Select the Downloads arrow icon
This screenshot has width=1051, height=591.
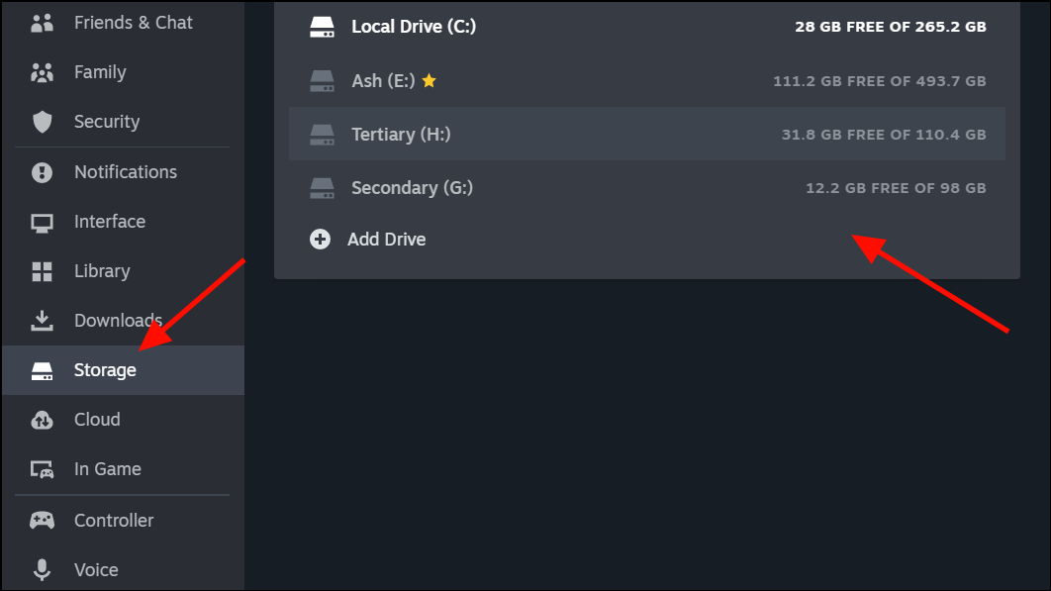[x=42, y=320]
